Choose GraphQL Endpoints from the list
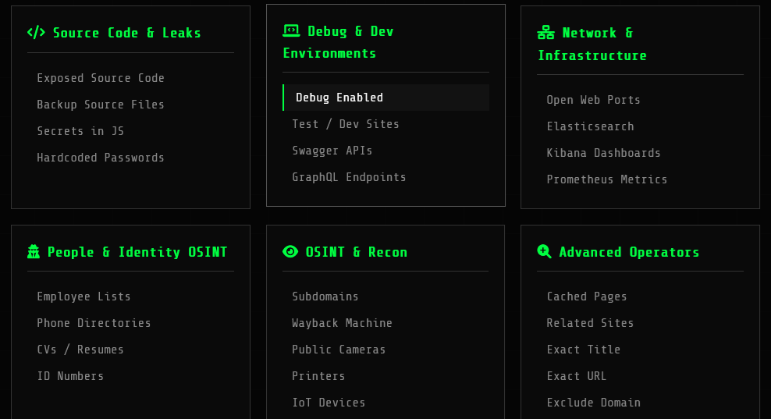 [349, 177]
